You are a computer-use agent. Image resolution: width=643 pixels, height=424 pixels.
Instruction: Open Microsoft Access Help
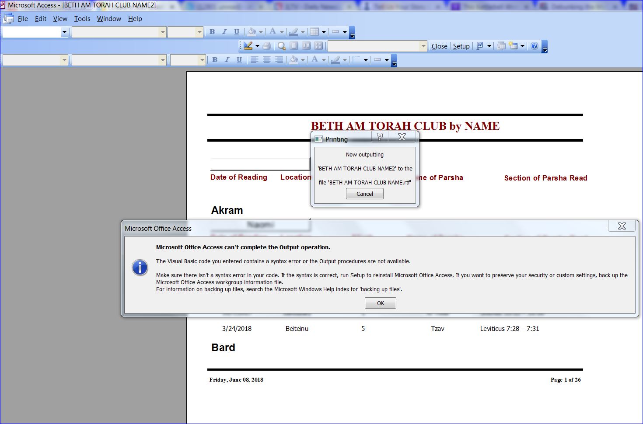pyautogui.click(x=534, y=46)
